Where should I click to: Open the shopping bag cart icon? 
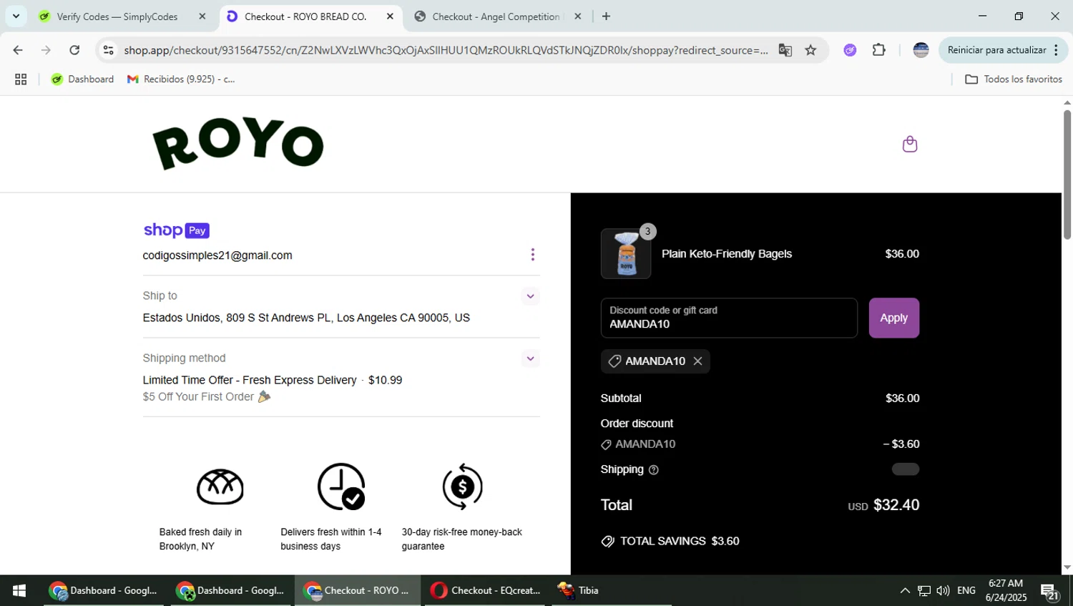pos(909,144)
